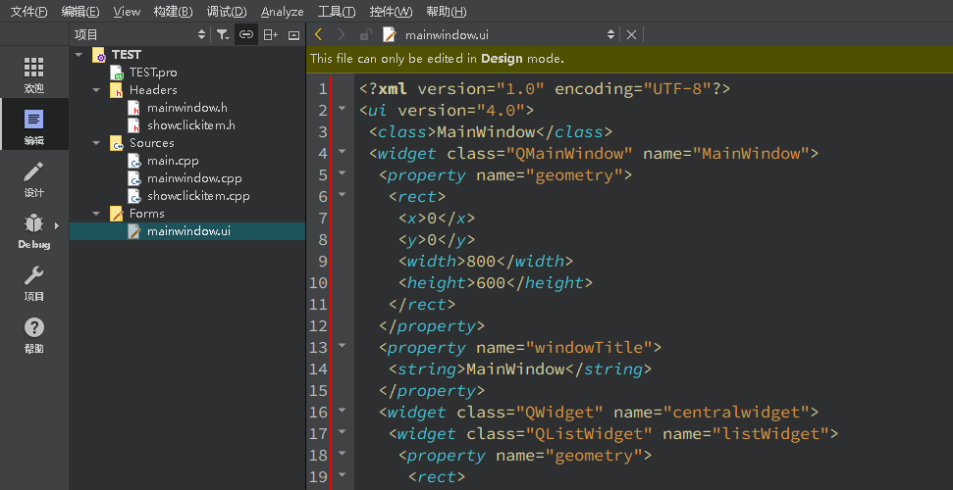
Task: Open the 构建(B) menu
Action: coord(173,12)
